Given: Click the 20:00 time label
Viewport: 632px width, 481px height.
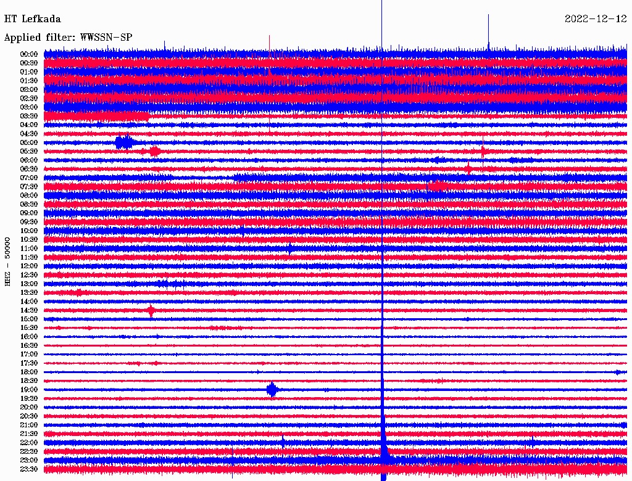Looking at the screenshot, I should click(x=29, y=408).
